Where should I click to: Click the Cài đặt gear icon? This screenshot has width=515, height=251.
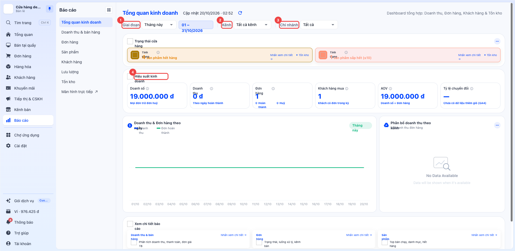point(8,146)
